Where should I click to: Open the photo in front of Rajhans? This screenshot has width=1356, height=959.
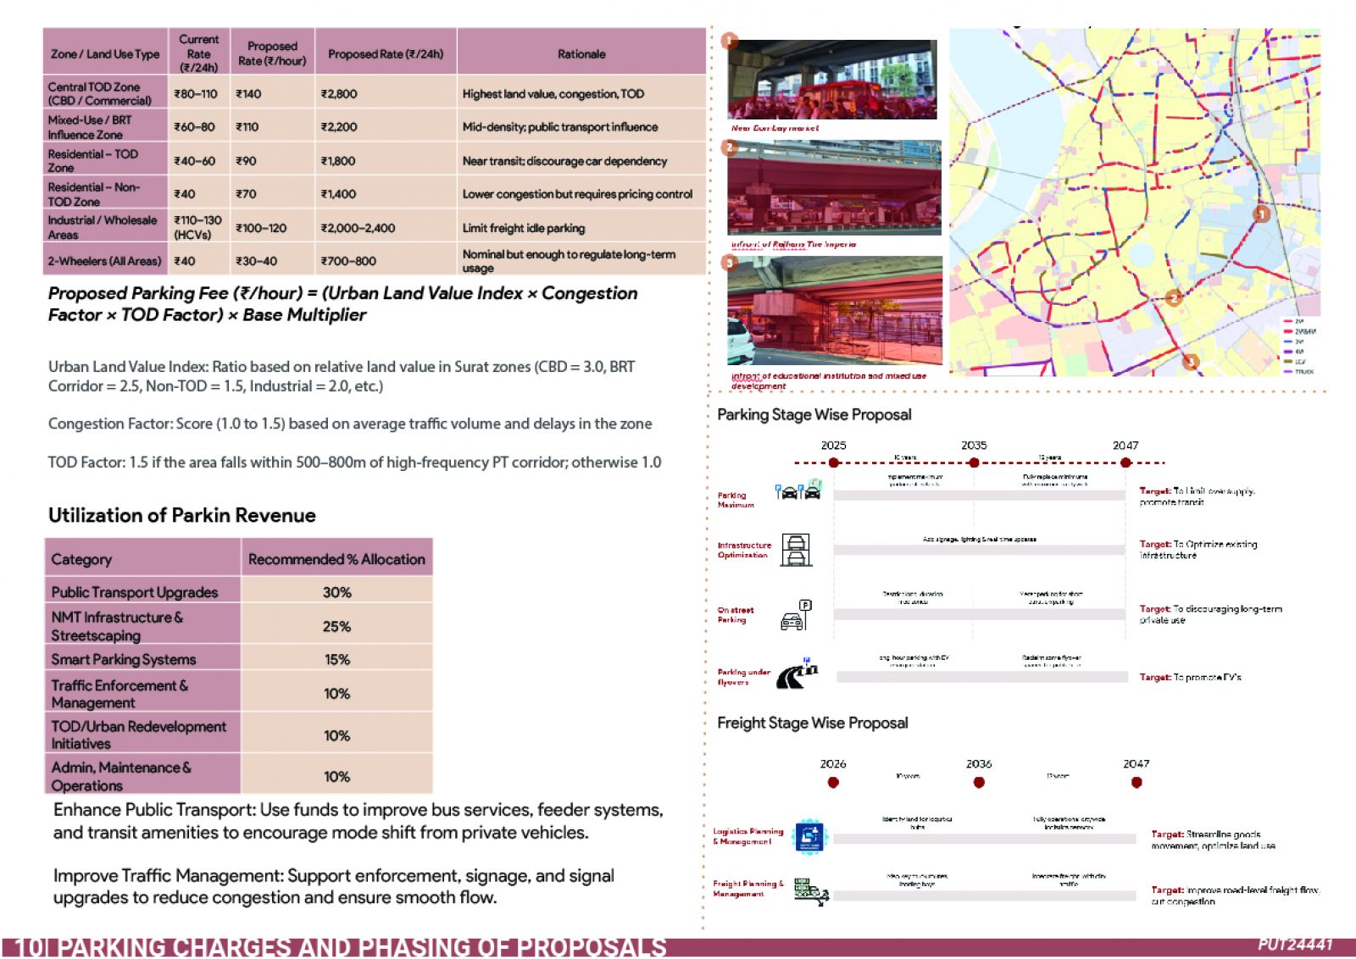(834, 187)
